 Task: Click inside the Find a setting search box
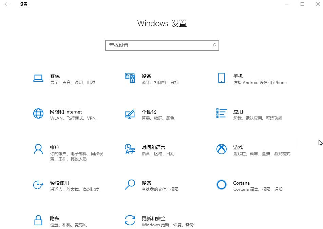[153, 45]
